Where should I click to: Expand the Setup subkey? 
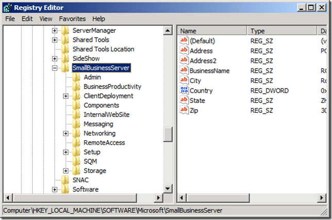tap(66, 152)
